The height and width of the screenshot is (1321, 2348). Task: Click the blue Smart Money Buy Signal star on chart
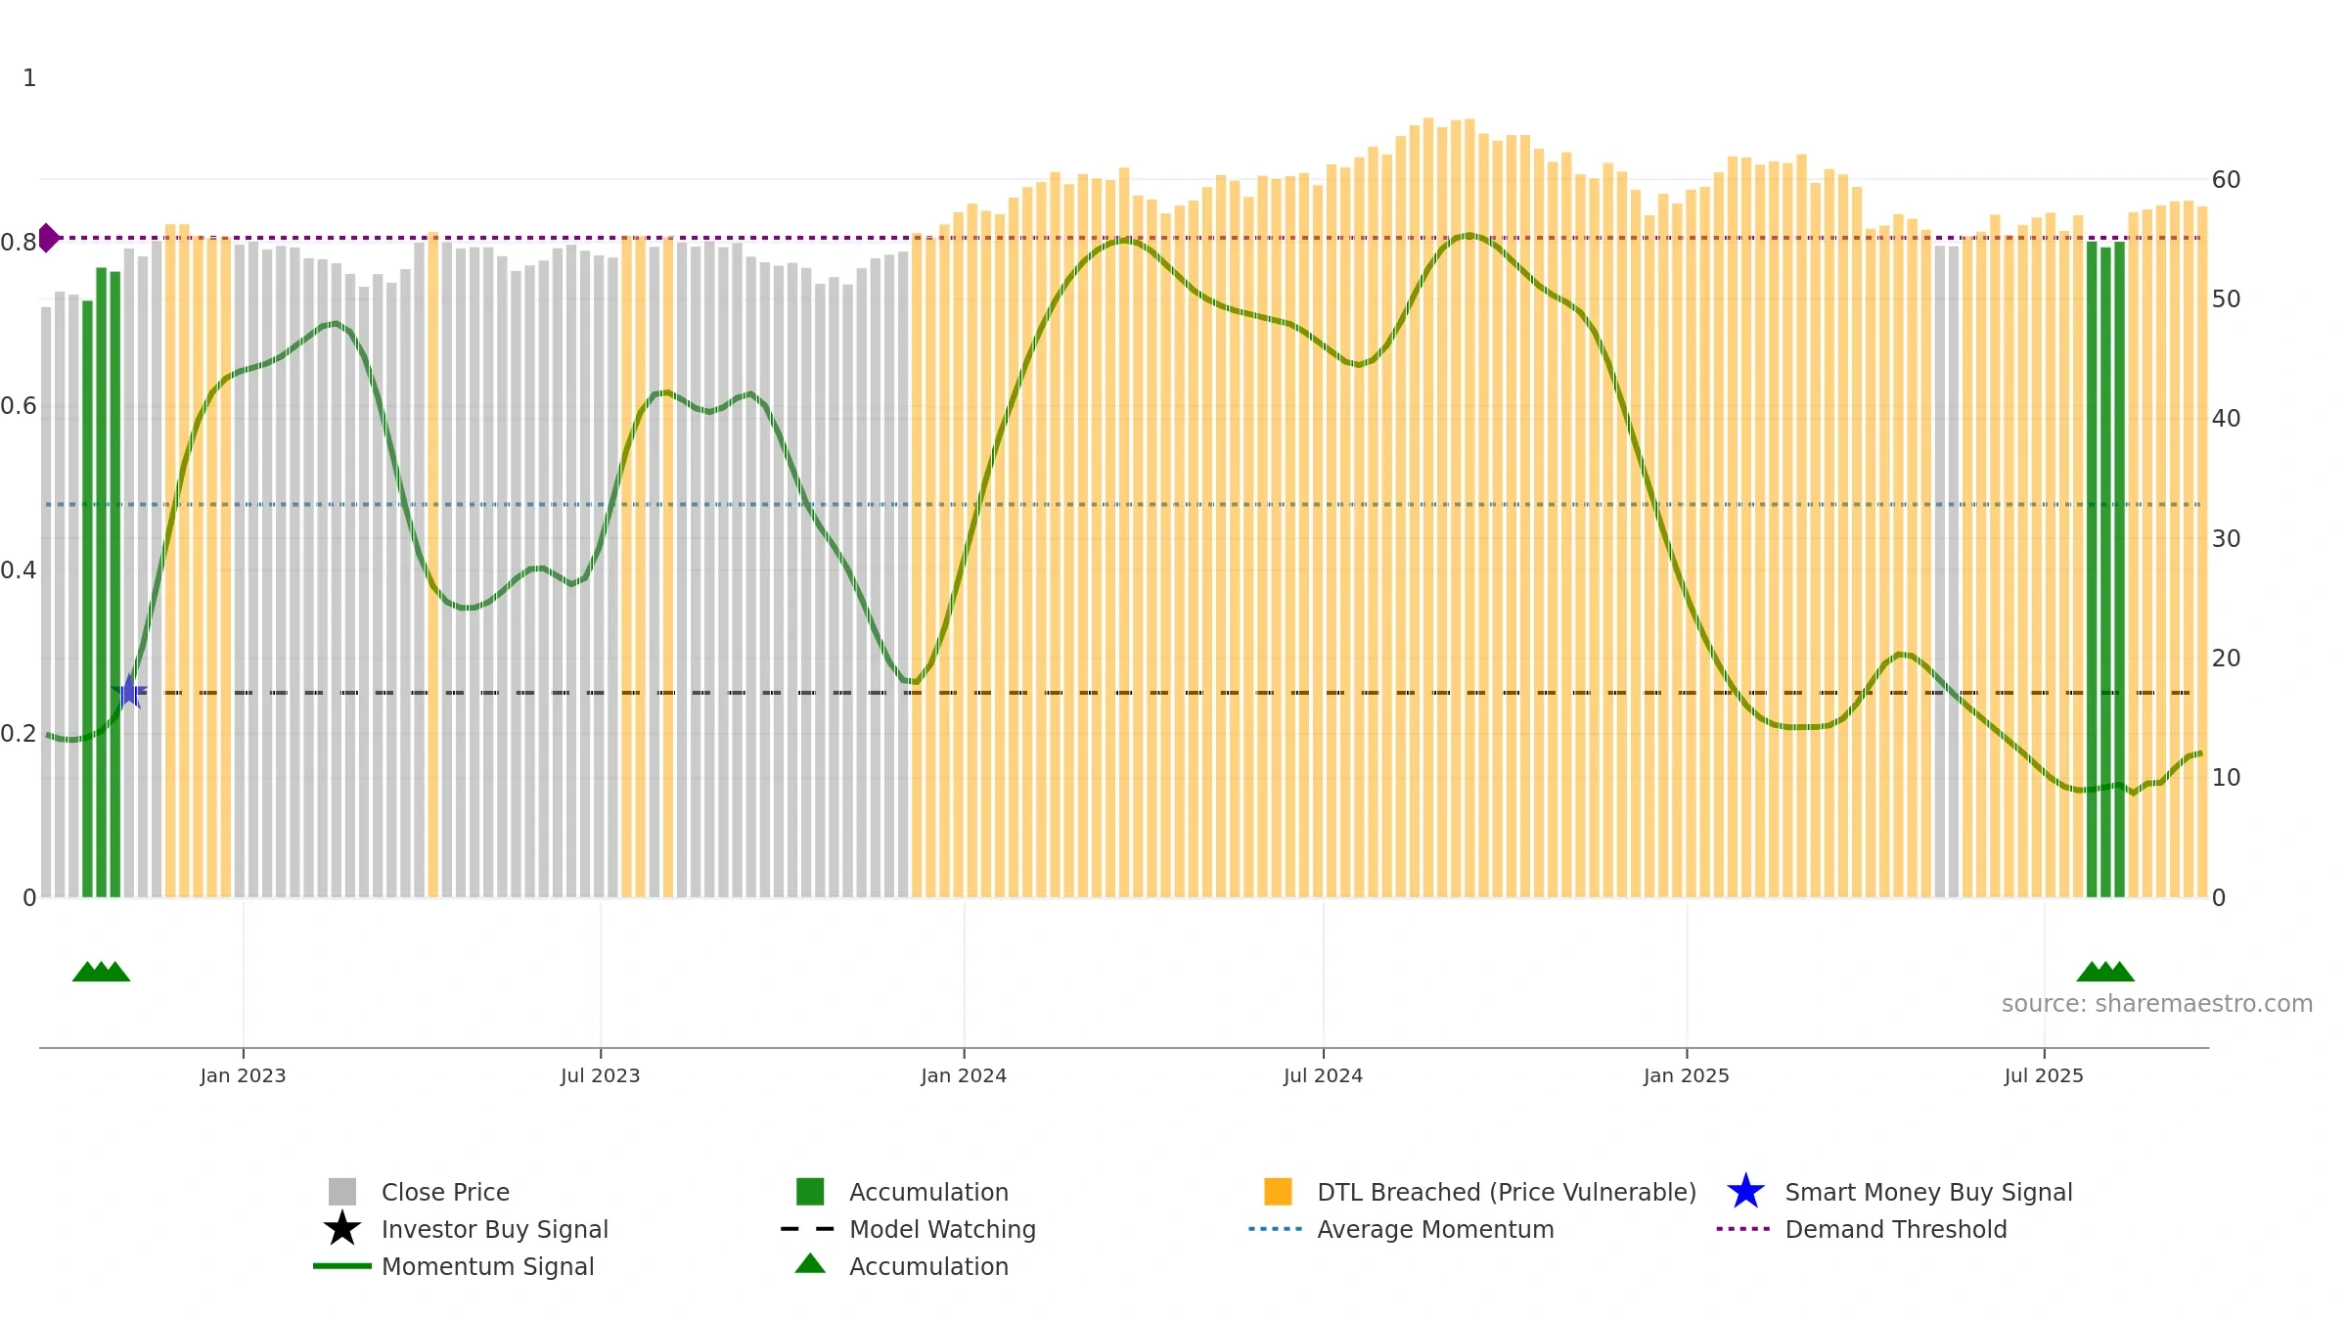(x=129, y=692)
